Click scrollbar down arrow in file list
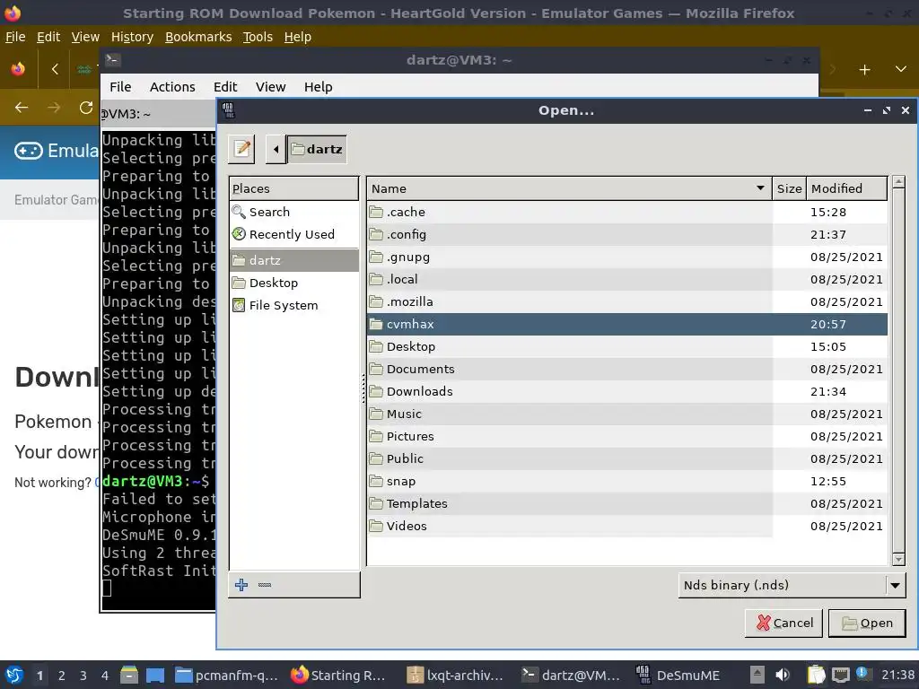 (x=897, y=560)
